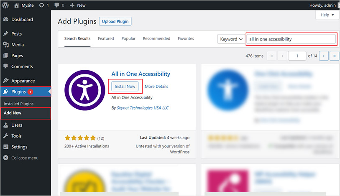
Task: Click the Settings sliders icon
Action: click(6, 147)
